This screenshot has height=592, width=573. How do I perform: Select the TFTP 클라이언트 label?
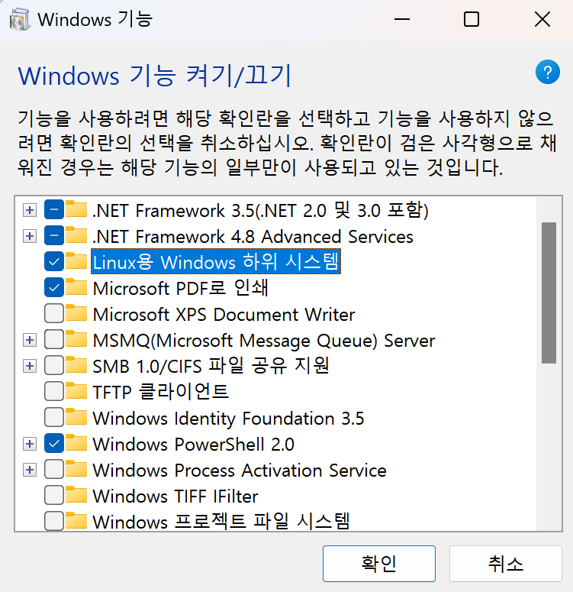161,392
